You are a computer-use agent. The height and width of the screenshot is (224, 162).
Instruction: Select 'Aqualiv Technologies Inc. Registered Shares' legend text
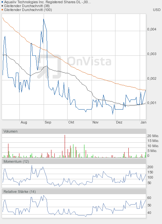click(47, 2)
